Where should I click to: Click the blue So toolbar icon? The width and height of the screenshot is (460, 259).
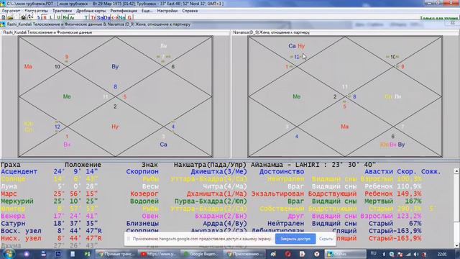click(100, 17)
